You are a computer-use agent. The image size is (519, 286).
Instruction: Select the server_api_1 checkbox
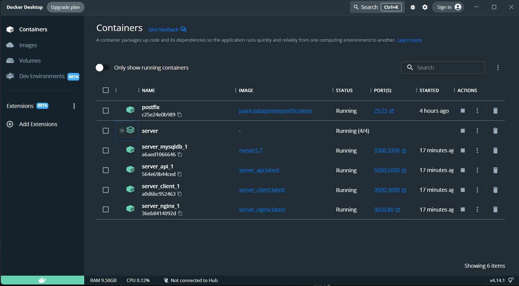pyautogui.click(x=106, y=170)
